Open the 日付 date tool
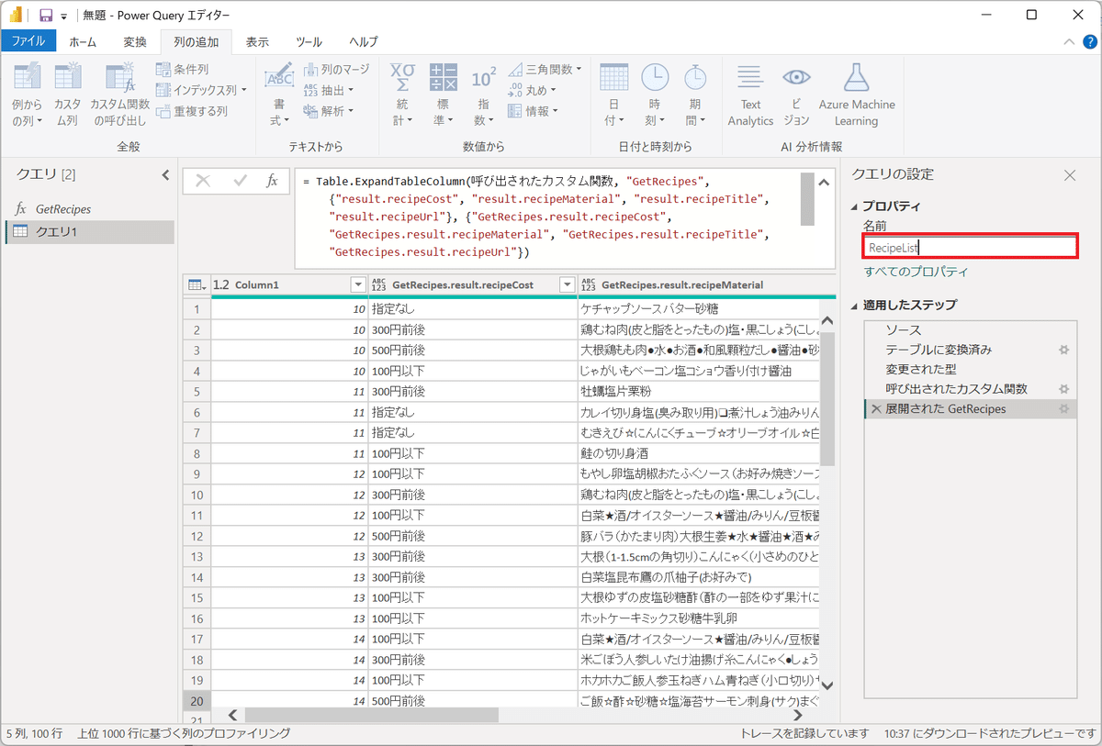The width and height of the screenshot is (1102, 746). 613,95
